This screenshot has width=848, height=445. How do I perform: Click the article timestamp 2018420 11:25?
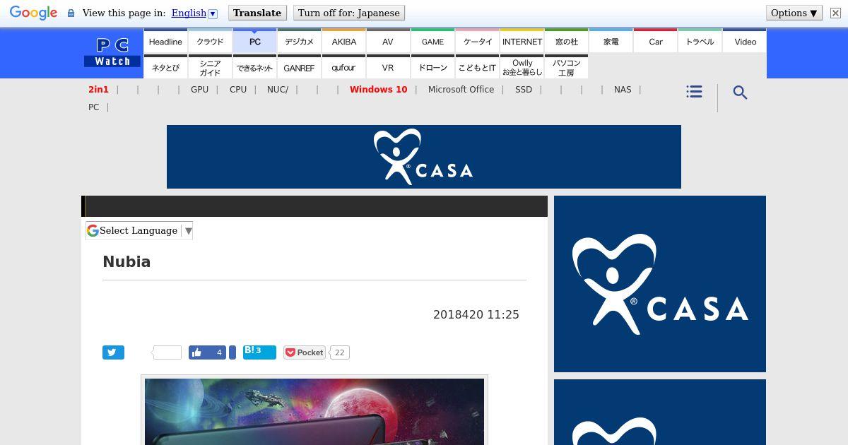click(476, 315)
